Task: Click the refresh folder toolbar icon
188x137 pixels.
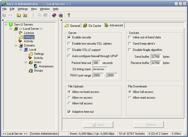Action: tap(25, 15)
